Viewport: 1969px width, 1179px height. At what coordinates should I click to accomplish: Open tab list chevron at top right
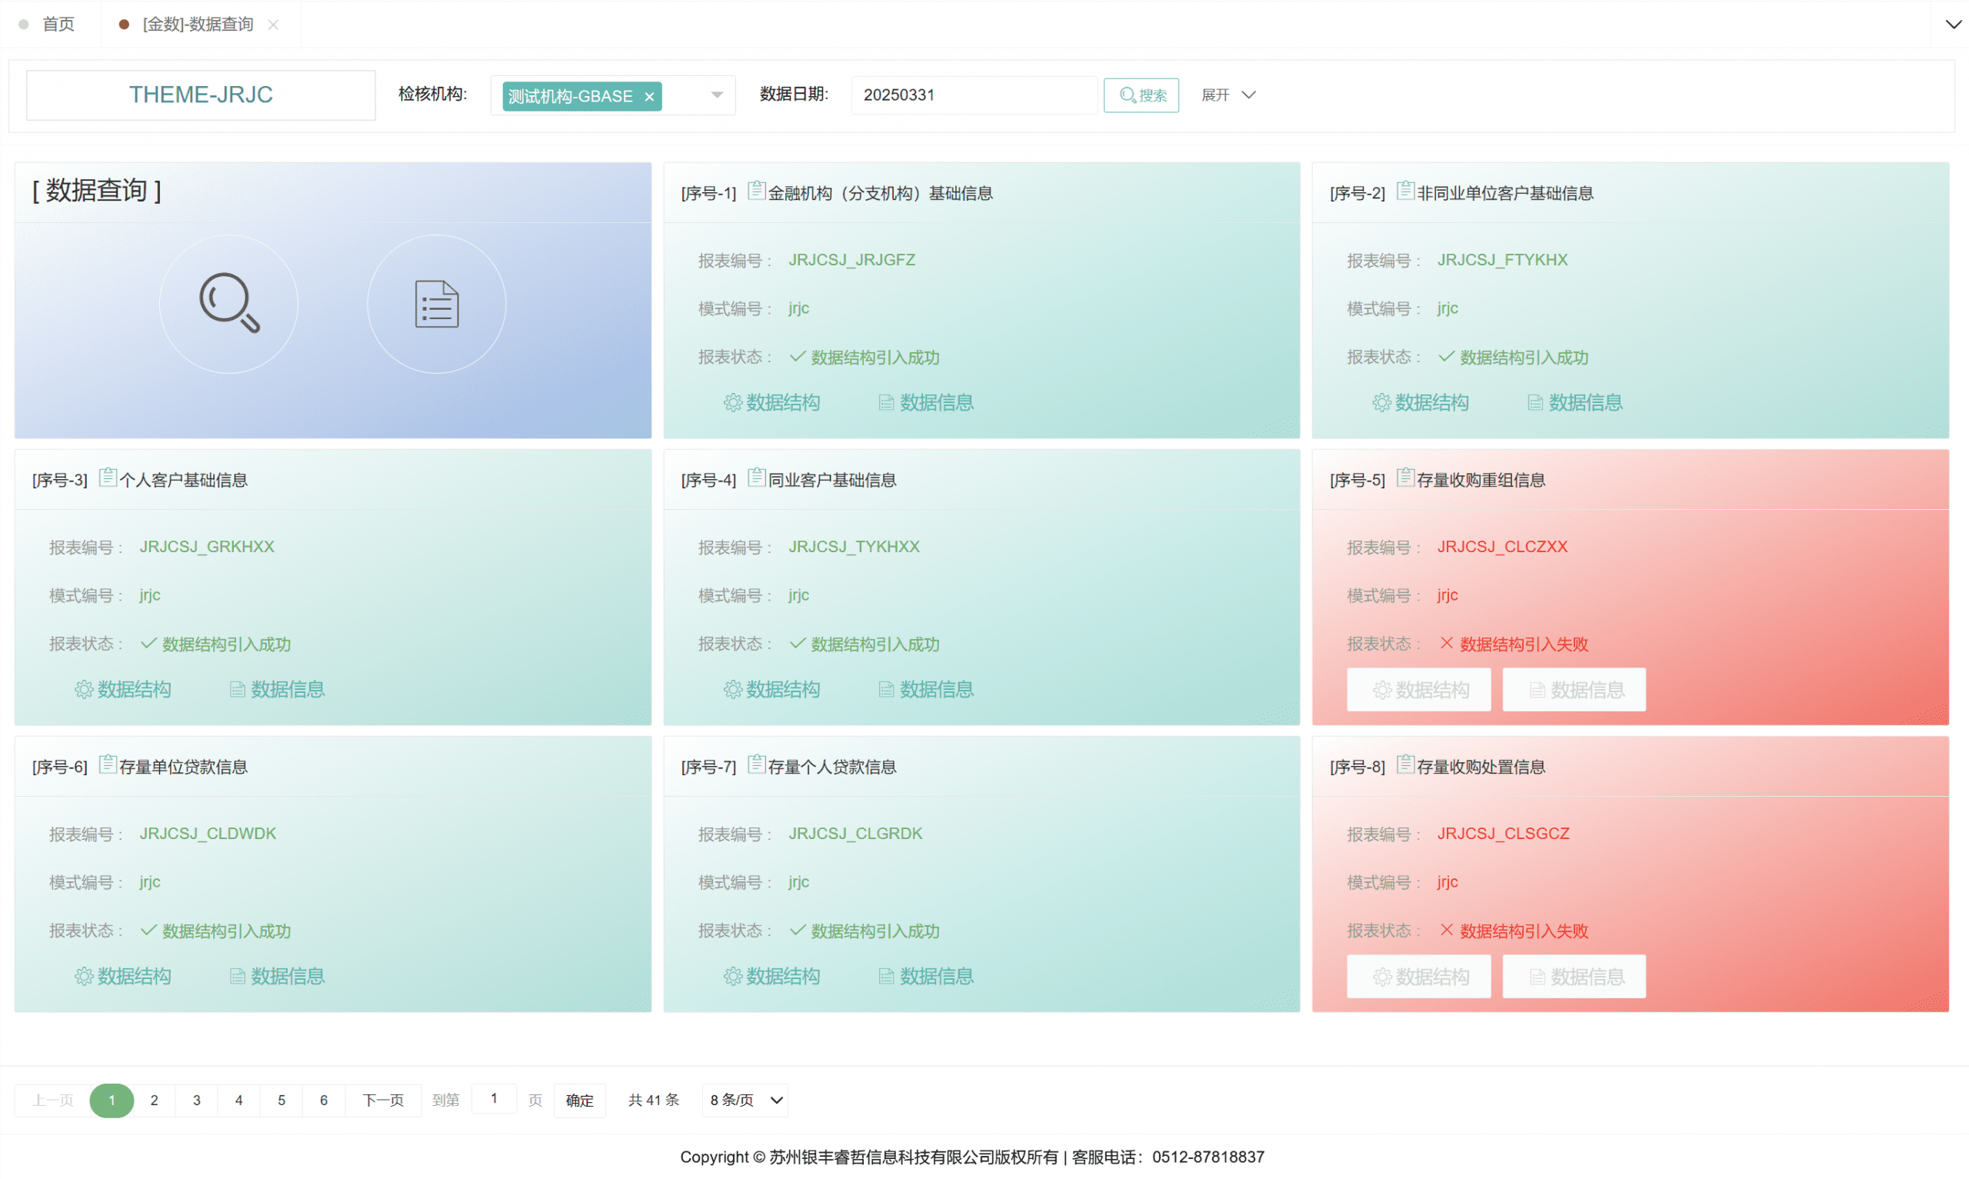click(1952, 25)
